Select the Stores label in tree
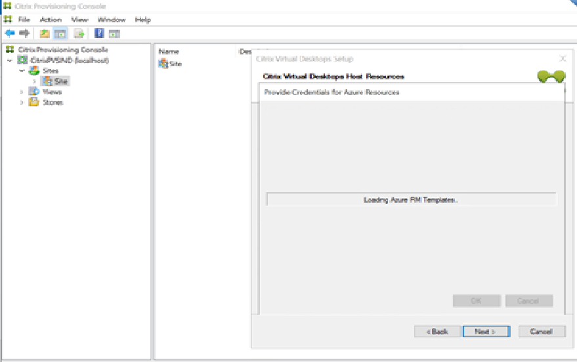 [53, 102]
